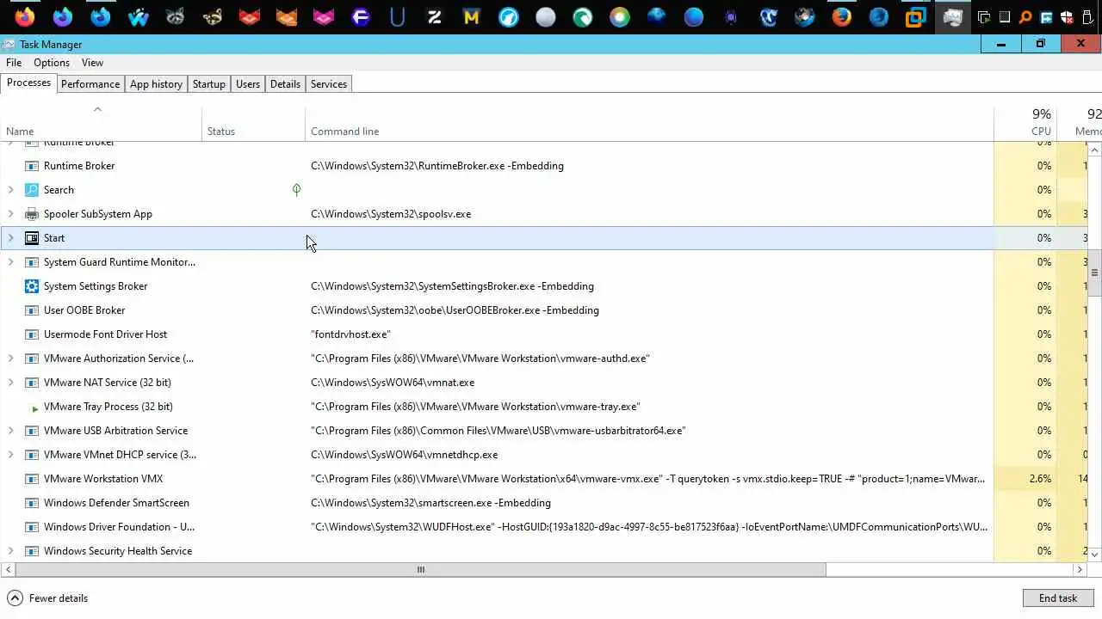Open the white Z icon in taskbar
Image resolution: width=1102 pixels, height=619 pixels.
[x=435, y=16]
